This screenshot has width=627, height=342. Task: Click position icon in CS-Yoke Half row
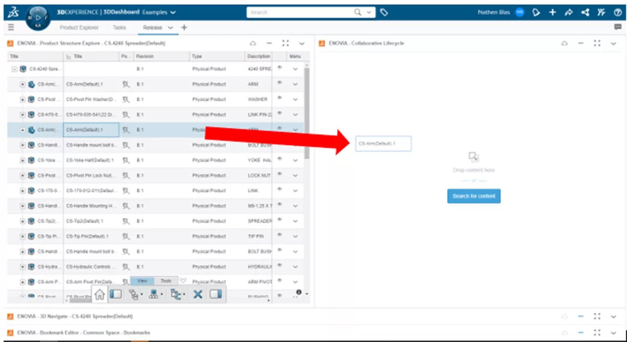coord(126,160)
